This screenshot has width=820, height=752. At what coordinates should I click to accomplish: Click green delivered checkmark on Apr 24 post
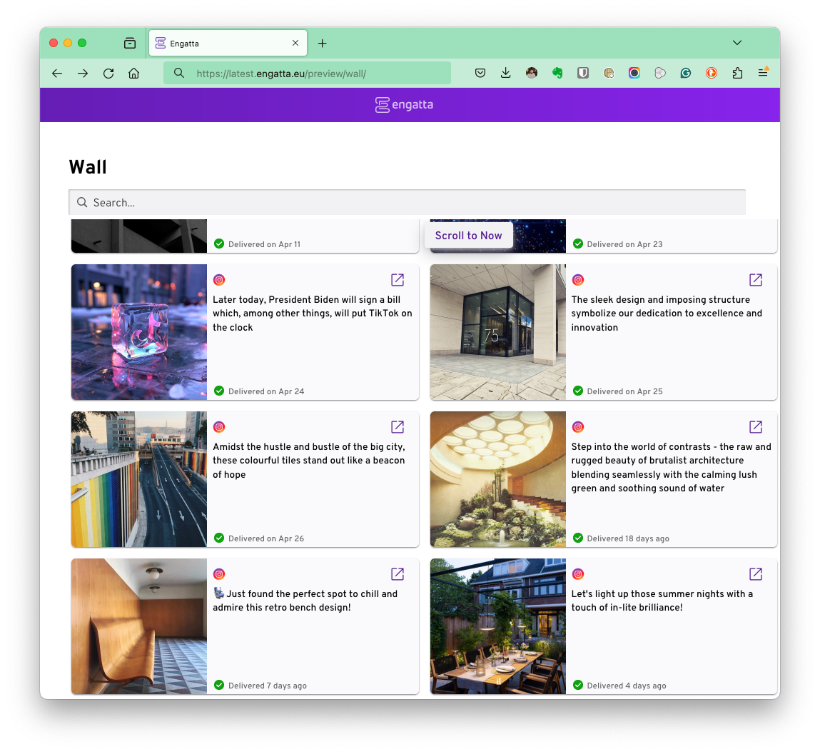(x=220, y=391)
